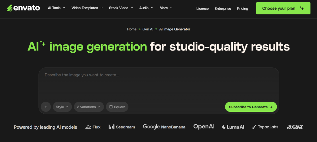
Task: Click the Flux model logo
Action: click(x=93, y=127)
